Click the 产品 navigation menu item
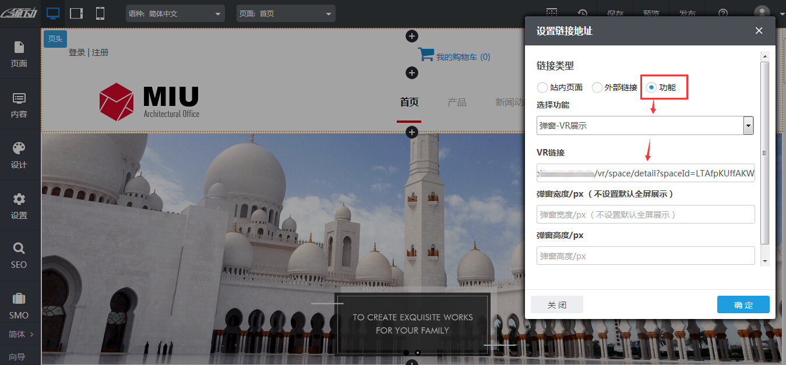This screenshot has width=786, height=365. click(x=457, y=102)
